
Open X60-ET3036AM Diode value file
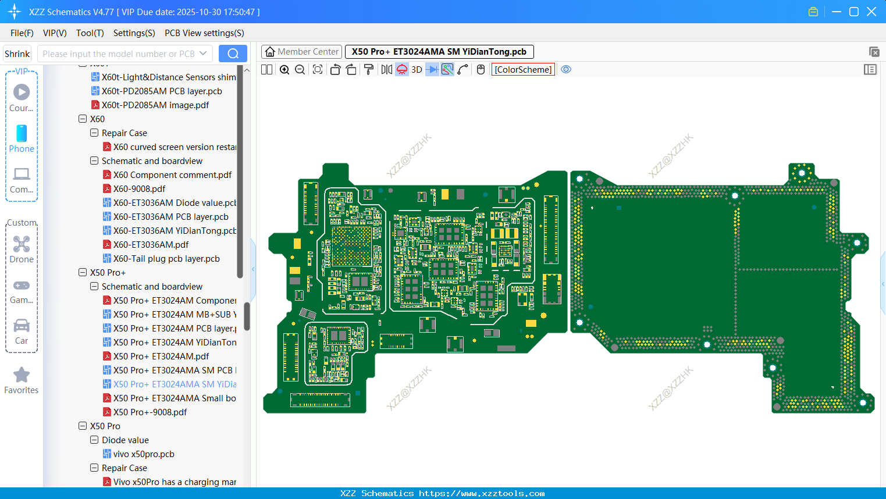click(x=169, y=203)
